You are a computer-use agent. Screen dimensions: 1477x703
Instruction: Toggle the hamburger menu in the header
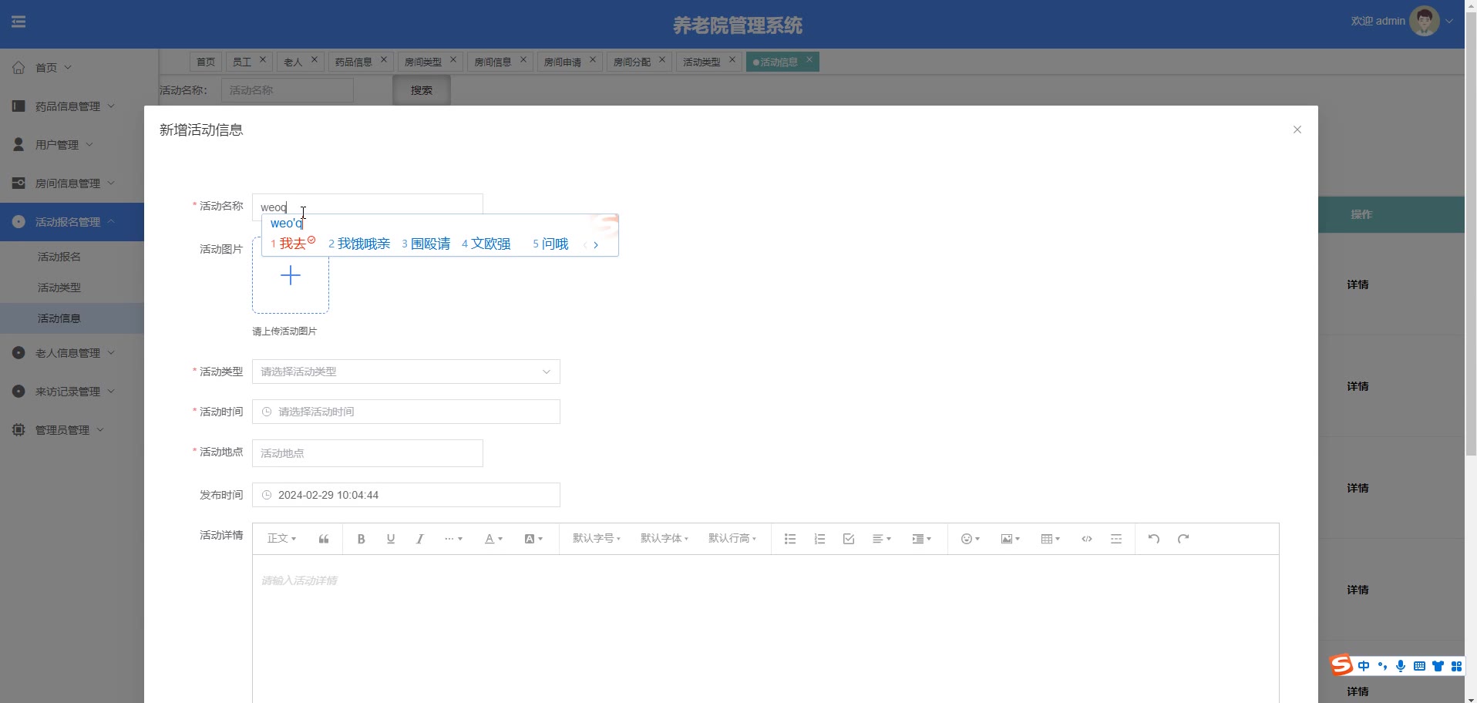pyautogui.click(x=19, y=22)
